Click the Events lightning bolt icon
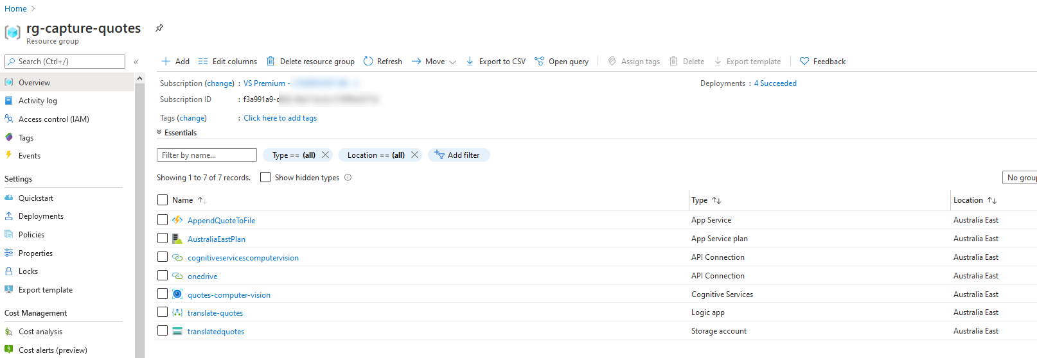The image size is (1037, 358). 9,155
